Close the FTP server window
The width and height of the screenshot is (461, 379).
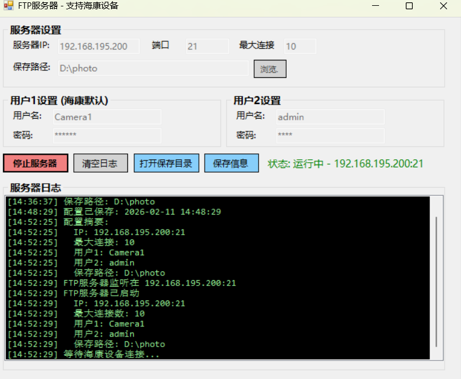pos(444,6)
